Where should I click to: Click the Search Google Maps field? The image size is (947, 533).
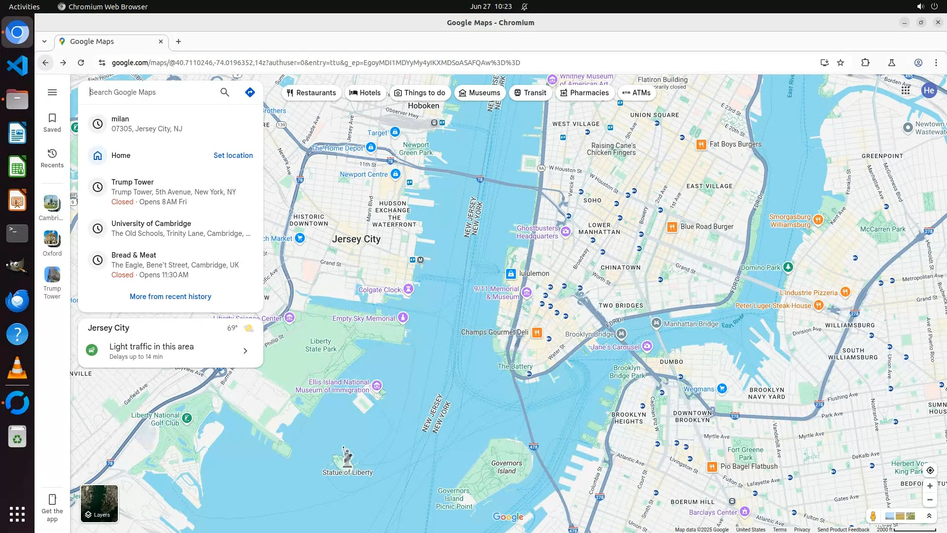point(150,92)
